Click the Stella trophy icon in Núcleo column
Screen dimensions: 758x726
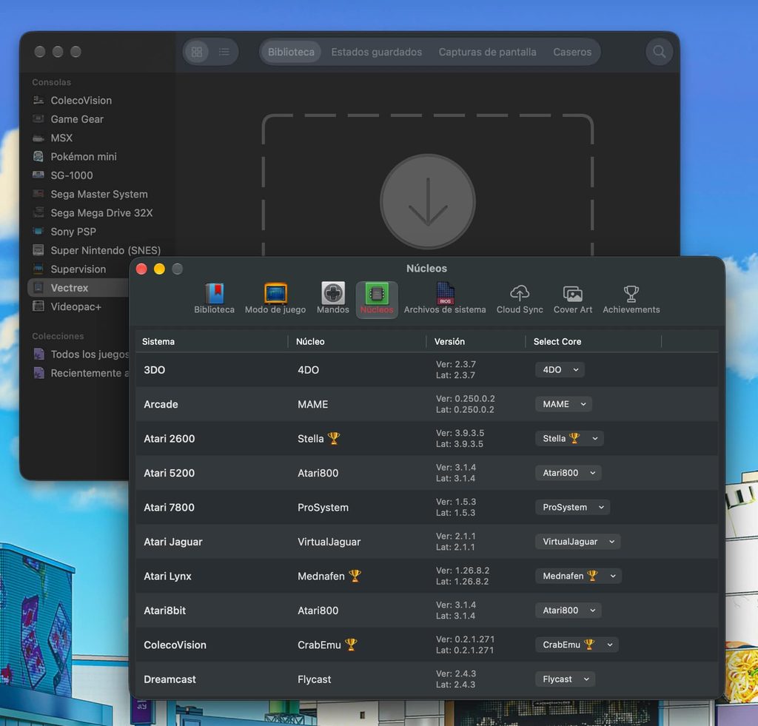(x=334, y=438)
